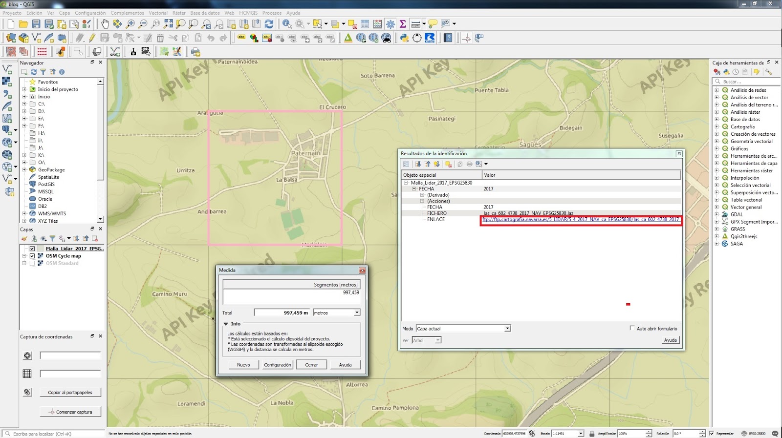Open the Procesos menu

pos(272,13)
